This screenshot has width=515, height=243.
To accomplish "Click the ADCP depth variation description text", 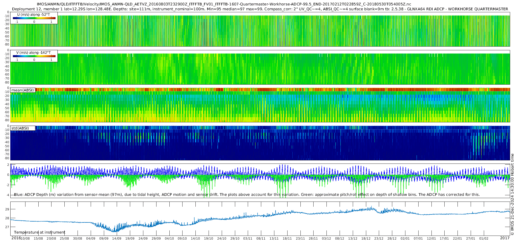I will coord(247,195).
